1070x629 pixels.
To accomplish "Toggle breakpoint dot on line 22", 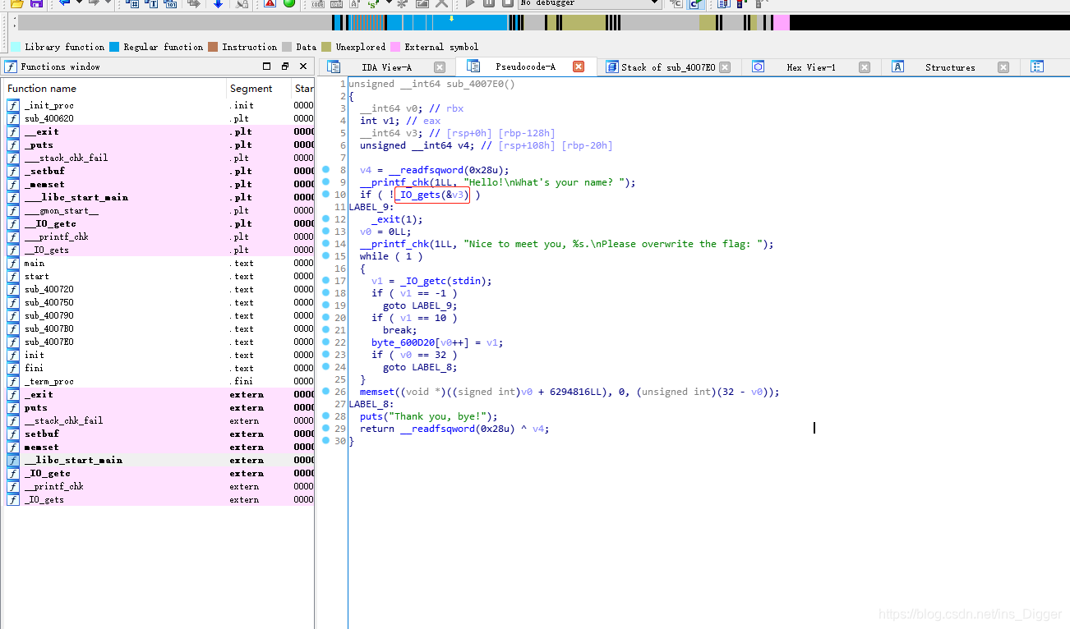I will point(327,342).
